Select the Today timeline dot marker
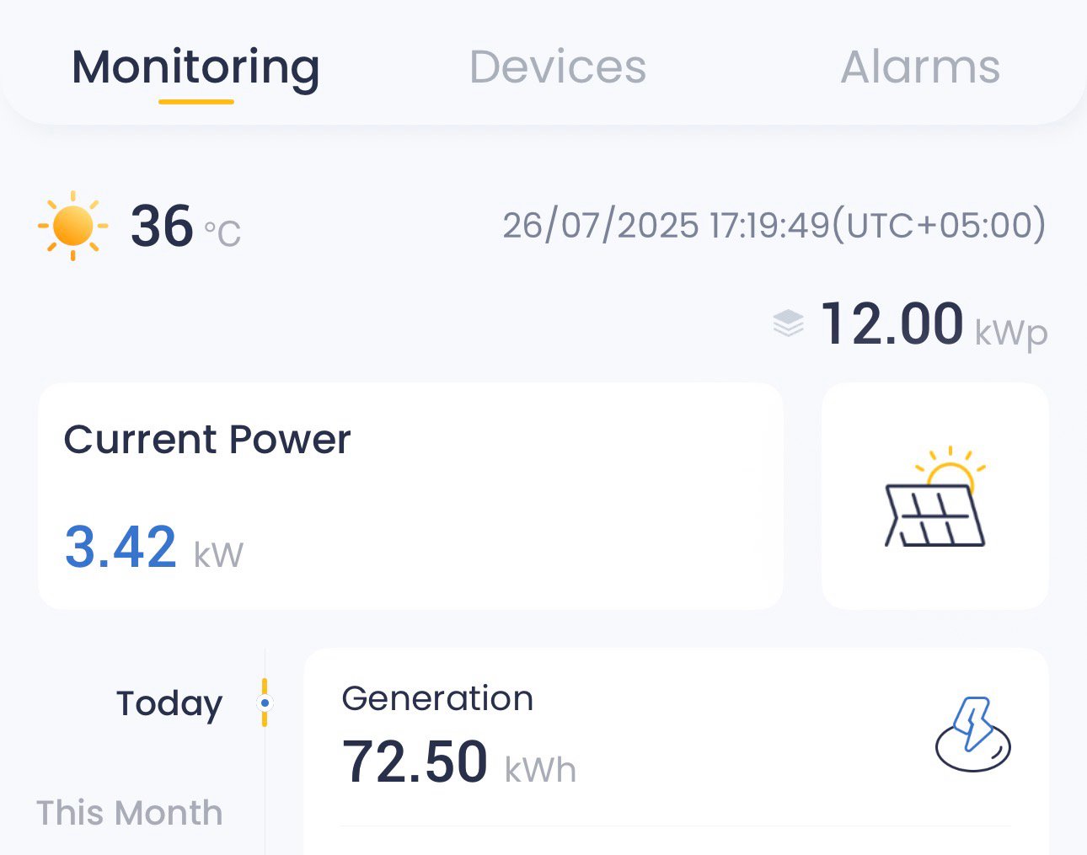 point(265,703)
